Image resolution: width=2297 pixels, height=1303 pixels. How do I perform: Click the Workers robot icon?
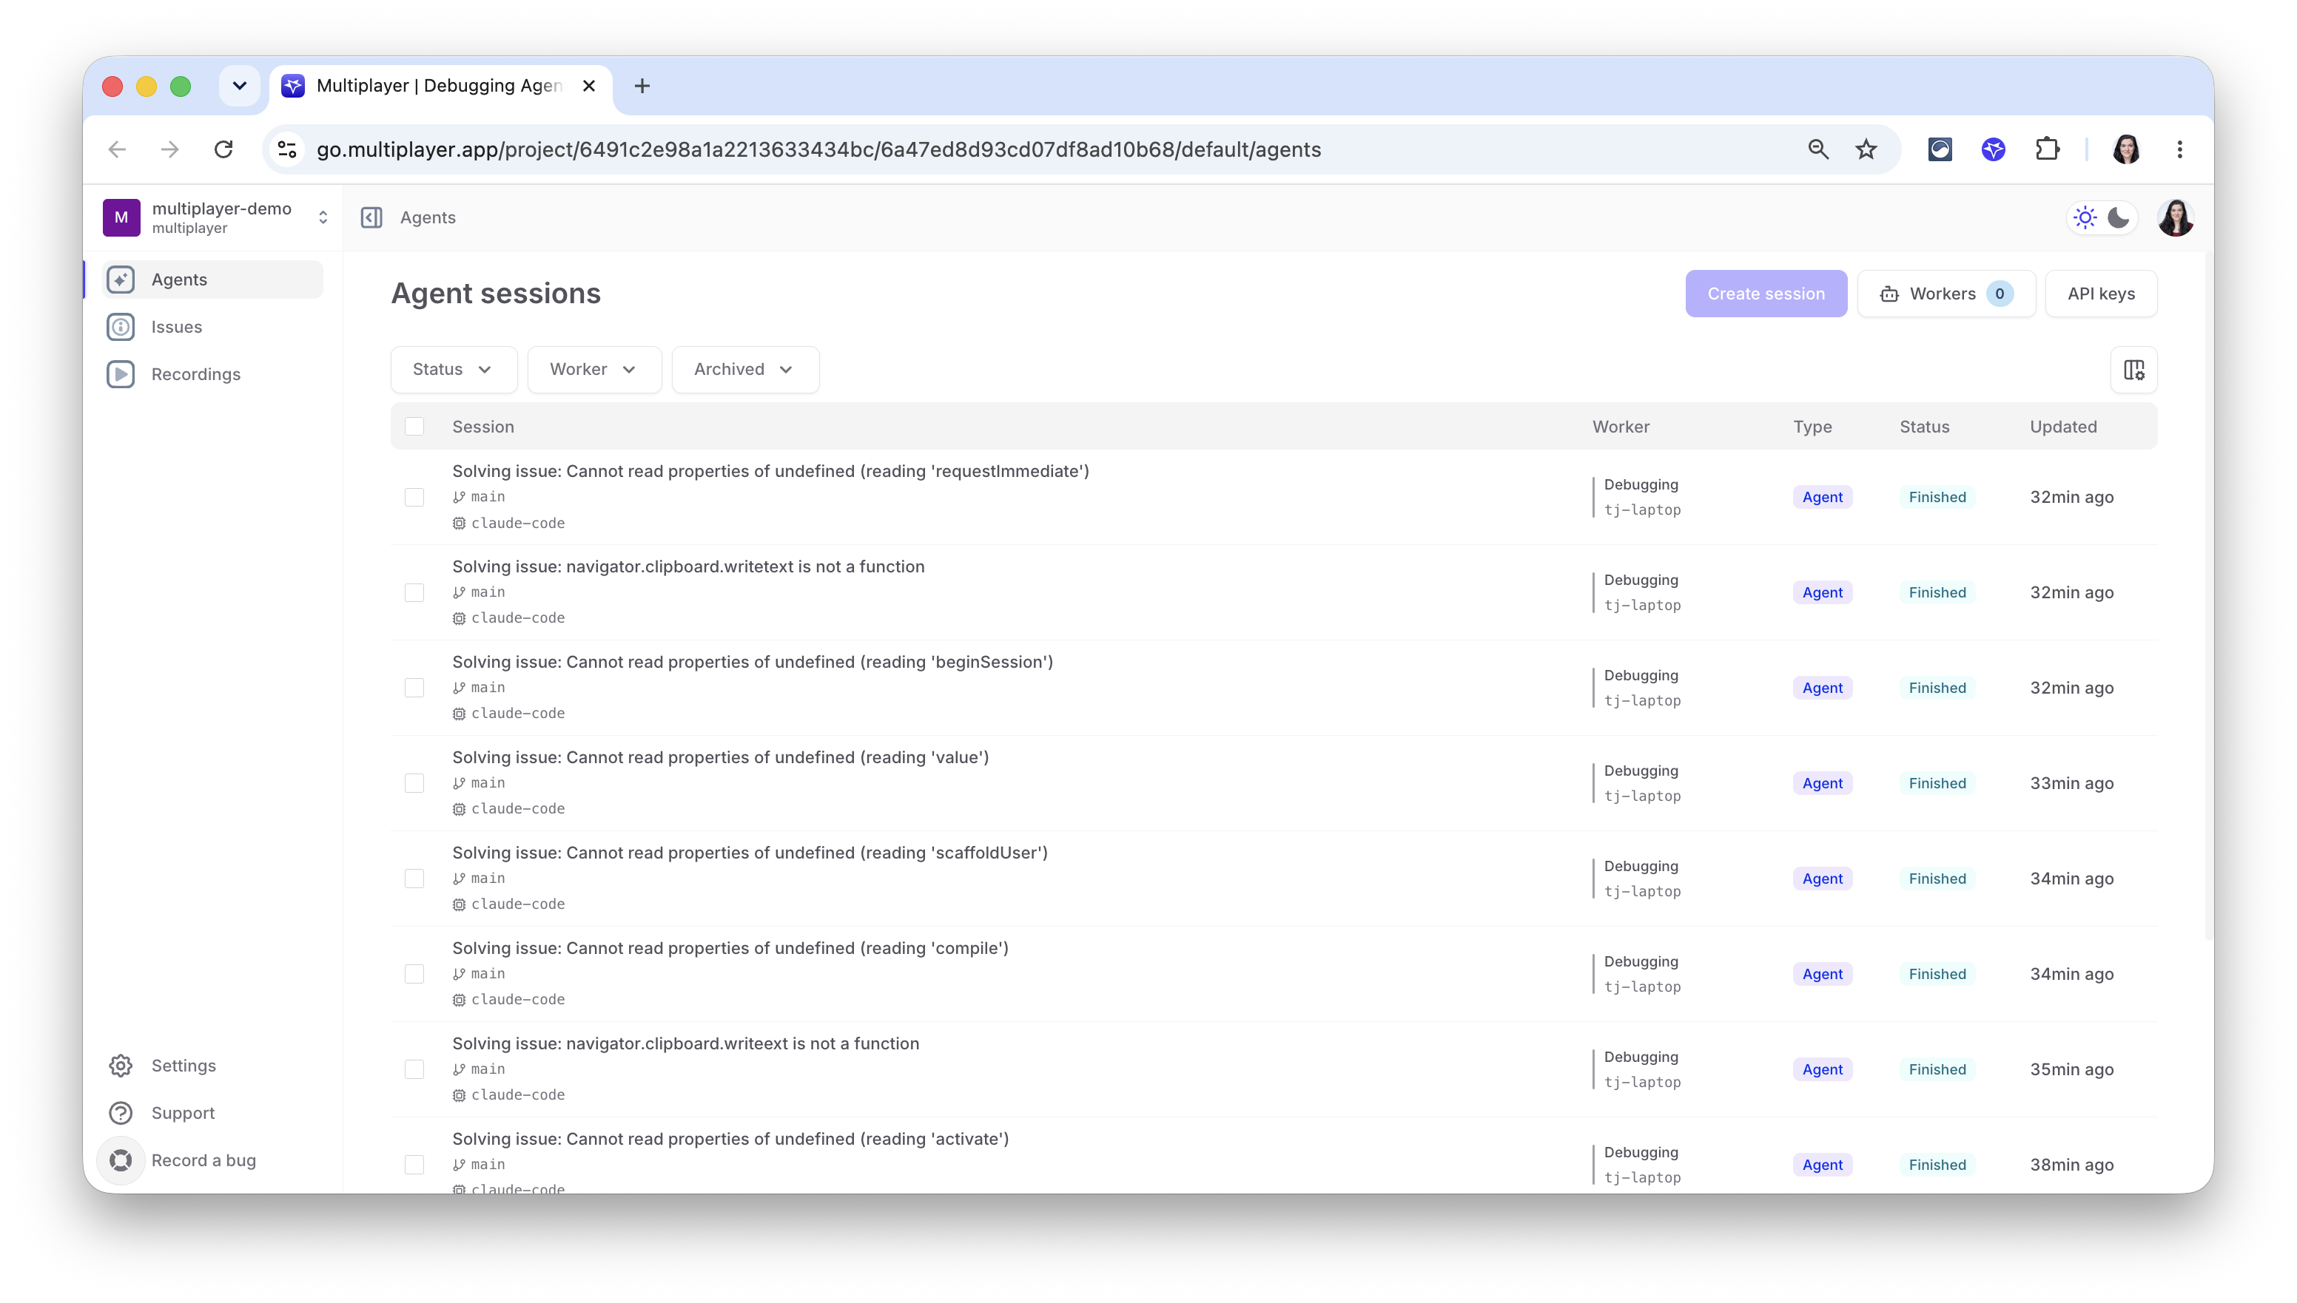tap(1889, 294)
